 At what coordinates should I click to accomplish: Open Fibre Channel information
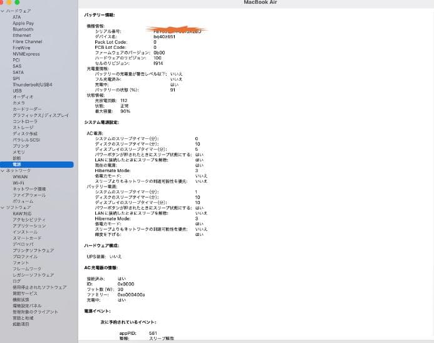[28, 42]
